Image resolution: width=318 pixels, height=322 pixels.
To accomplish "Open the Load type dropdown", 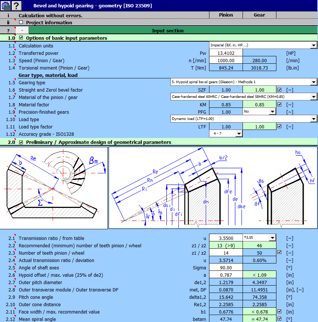I will coord(314,119).
